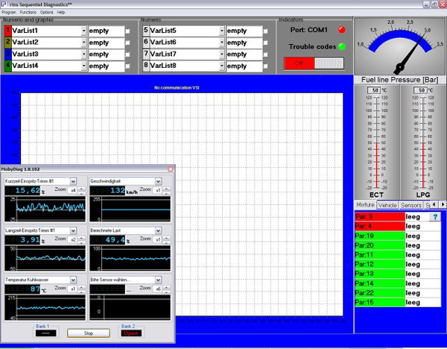Click the red number 1 color marker
Viewport: 447px width, 349px height.
[7, 31]
